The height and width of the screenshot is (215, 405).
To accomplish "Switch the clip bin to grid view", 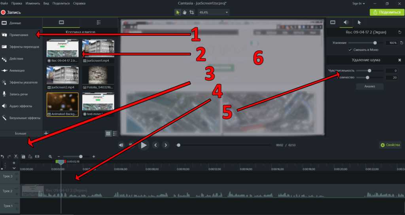I will pyautogui.click(x=108, y=134).
